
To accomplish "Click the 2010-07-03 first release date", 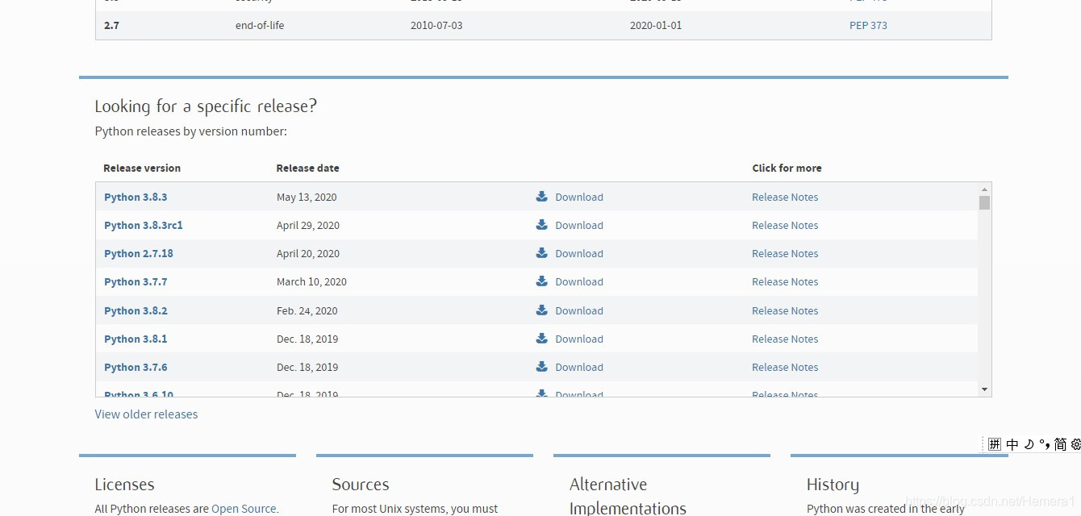I will tap(436, 25).
